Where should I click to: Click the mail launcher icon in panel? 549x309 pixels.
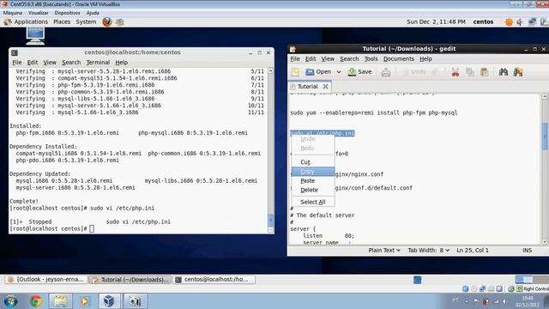click(x=120, y=22)
